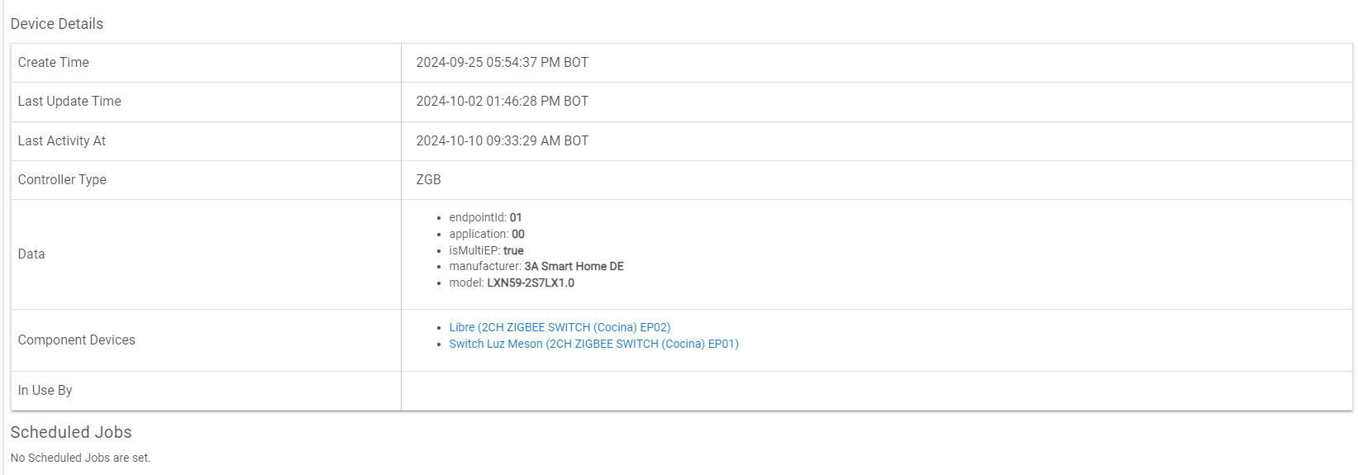Click the Create Time row label
Image resolution: width=1358 pixels, height=475 pixels.
point(54,63)
